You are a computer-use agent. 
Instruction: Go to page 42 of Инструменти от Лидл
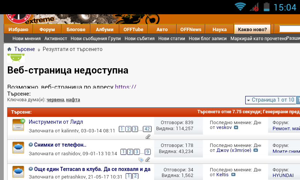pos(147,129)
